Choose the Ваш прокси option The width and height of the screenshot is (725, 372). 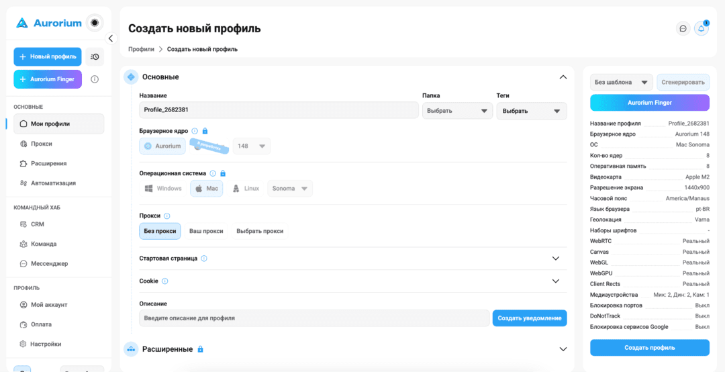[206, 231]
